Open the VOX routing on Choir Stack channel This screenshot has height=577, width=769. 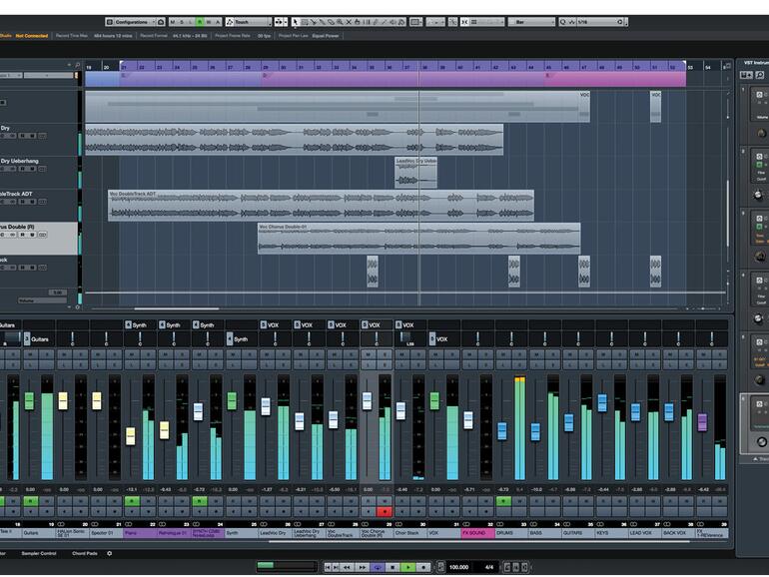(x=410, y=324)
